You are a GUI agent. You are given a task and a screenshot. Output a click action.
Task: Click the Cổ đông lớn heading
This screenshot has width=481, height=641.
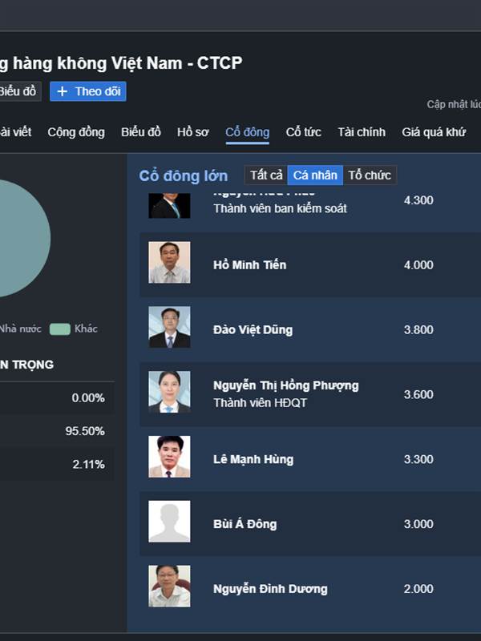tap(184, 175)
